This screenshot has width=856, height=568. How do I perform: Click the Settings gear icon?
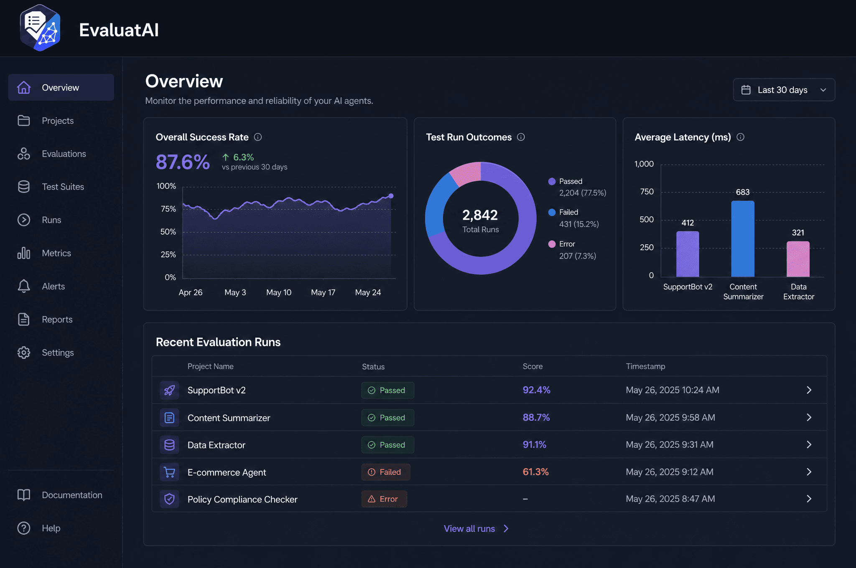click(x=24, y=352)
